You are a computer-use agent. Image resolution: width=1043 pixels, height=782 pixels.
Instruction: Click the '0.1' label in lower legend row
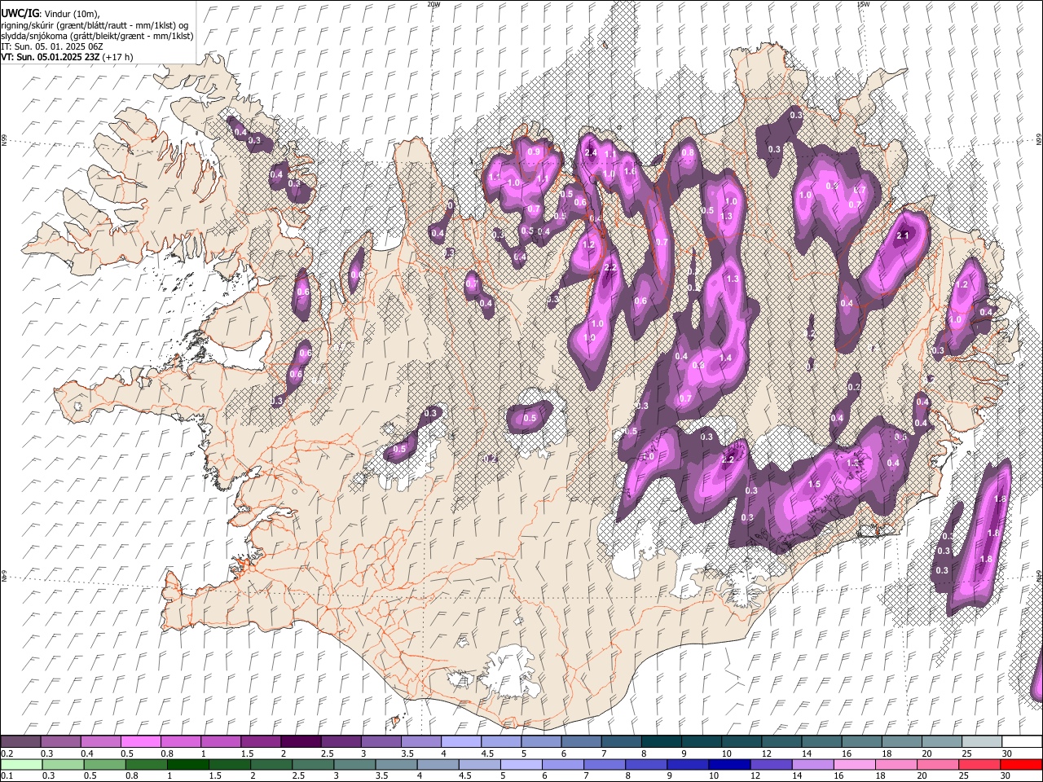pos(7,776)
